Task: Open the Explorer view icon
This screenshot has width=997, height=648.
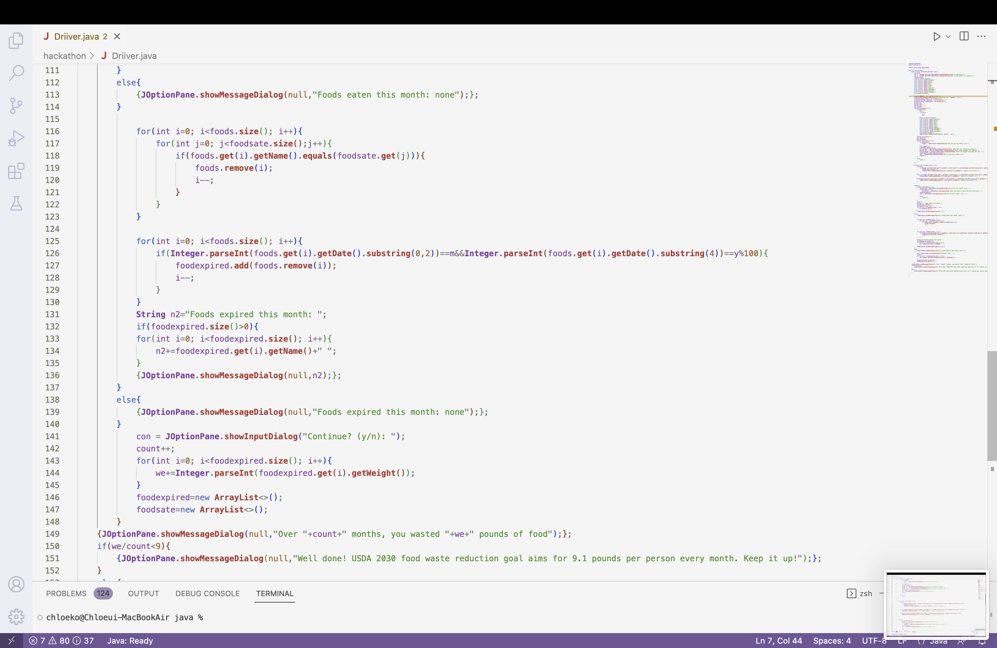Action: pyautogui.click(x=16, y=41)
